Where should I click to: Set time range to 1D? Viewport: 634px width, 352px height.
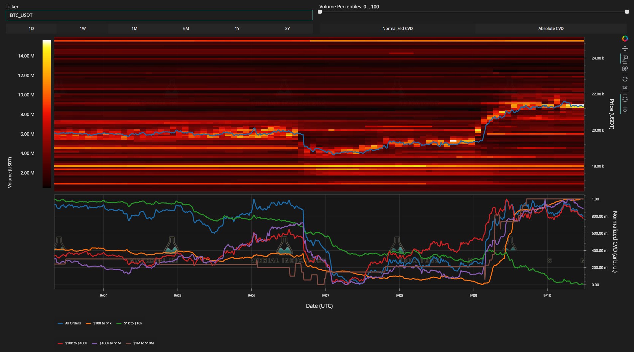coord(31,29)
